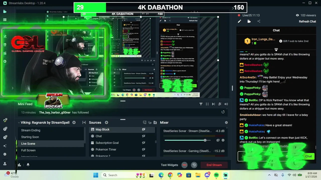Click Refresh Chat
The image size is (321, 180).
coord(307,21)
